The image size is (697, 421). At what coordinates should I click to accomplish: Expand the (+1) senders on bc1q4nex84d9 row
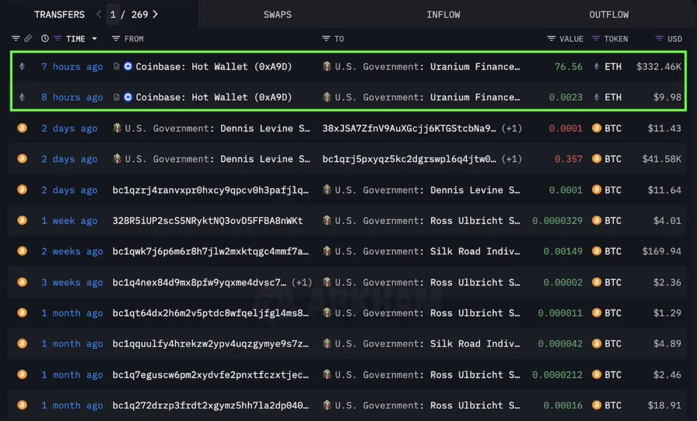[x=301, y=282]
